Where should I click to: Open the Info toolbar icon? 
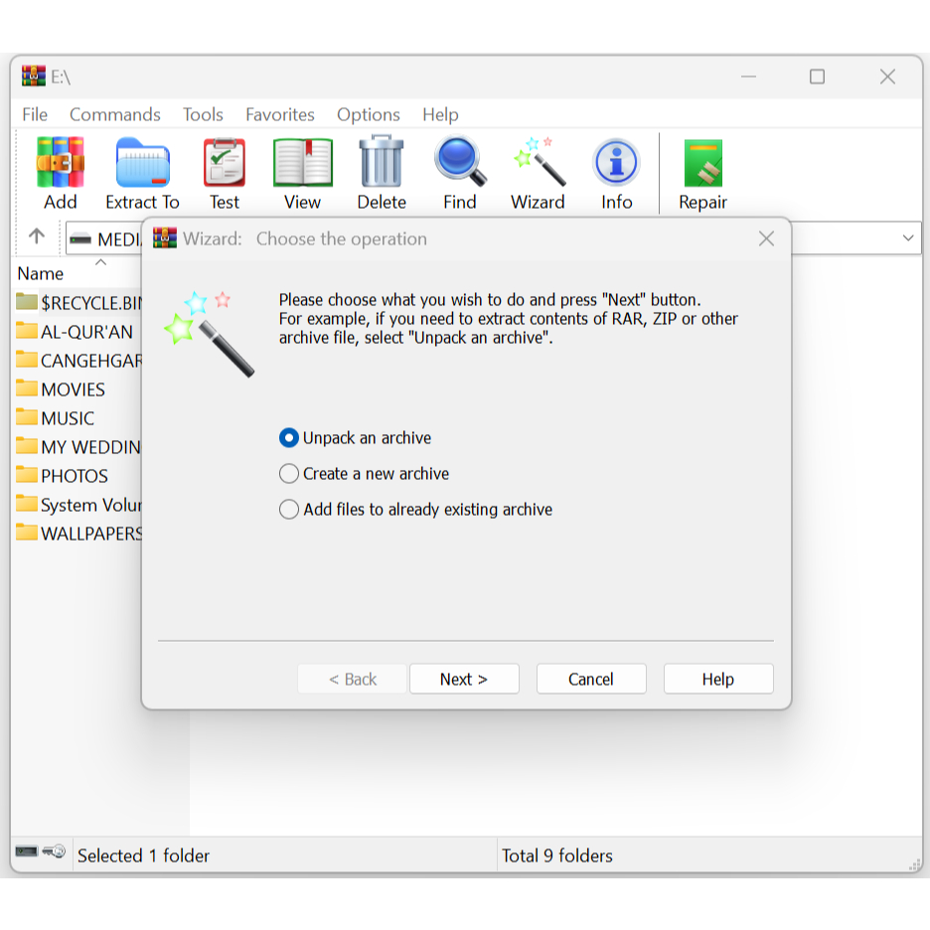616,162
